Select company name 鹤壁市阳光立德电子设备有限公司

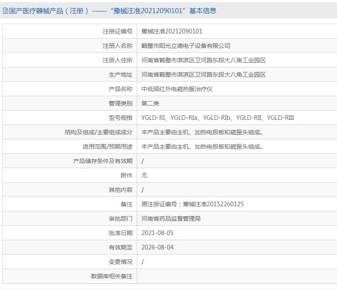(186, 46)
